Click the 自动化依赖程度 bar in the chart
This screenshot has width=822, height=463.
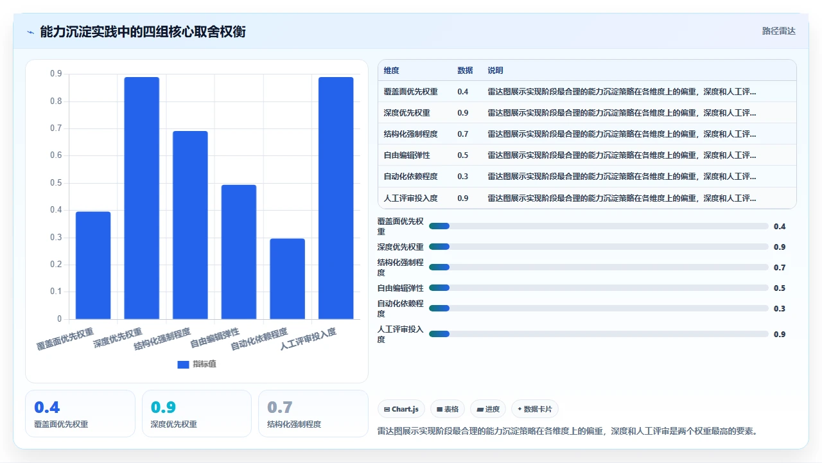click(x=287, y=279)
